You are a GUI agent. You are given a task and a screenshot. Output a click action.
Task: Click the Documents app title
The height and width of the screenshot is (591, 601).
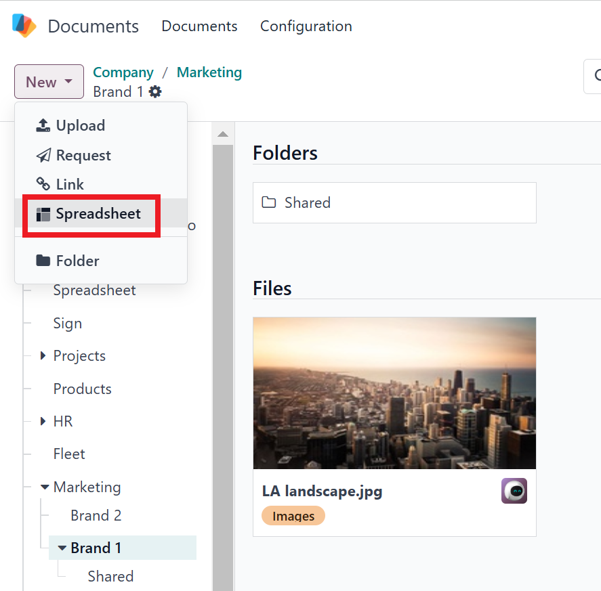coord(93,26)
